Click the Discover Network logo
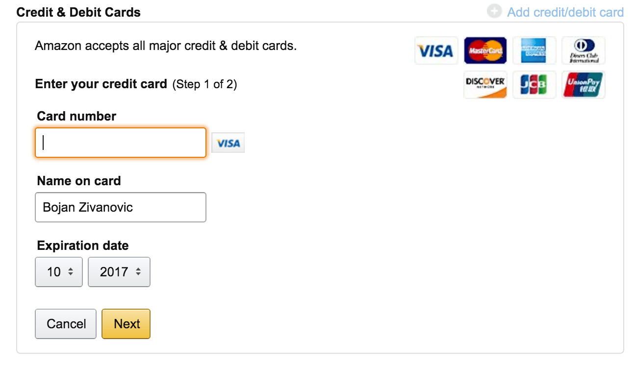635x366 pixels. pos(485,84)
